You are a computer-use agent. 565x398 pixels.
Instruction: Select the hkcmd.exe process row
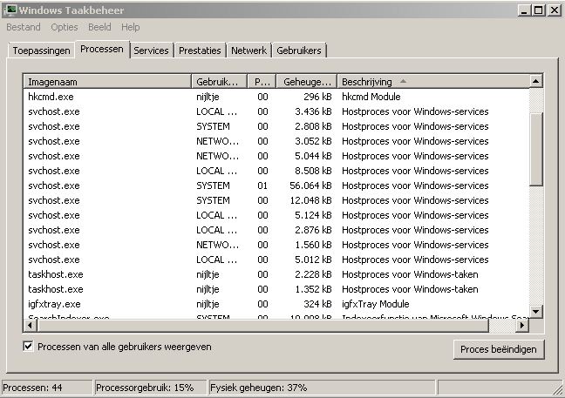(x=276, y=97)
